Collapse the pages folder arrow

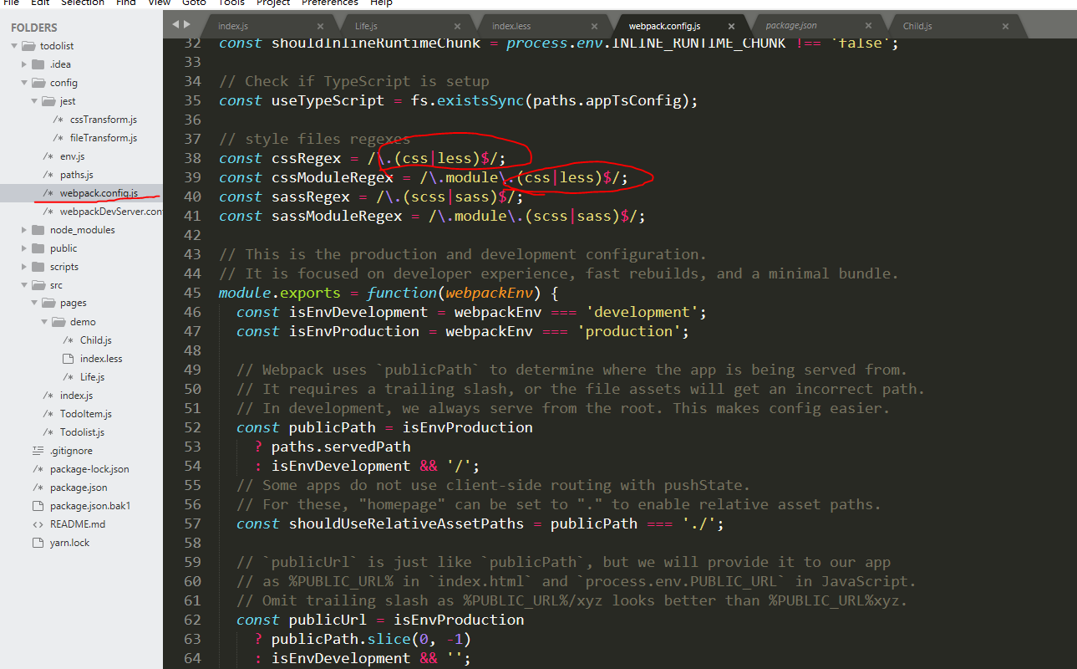tap(34, 304)
